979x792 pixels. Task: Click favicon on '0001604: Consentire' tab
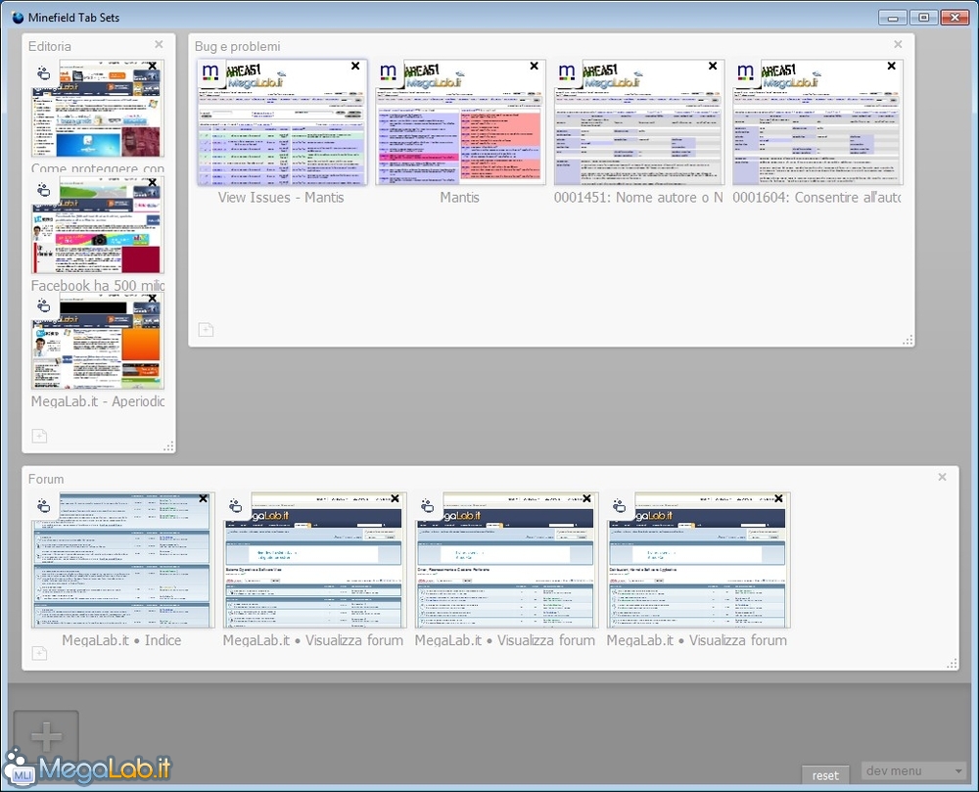[x=745, y=72]
